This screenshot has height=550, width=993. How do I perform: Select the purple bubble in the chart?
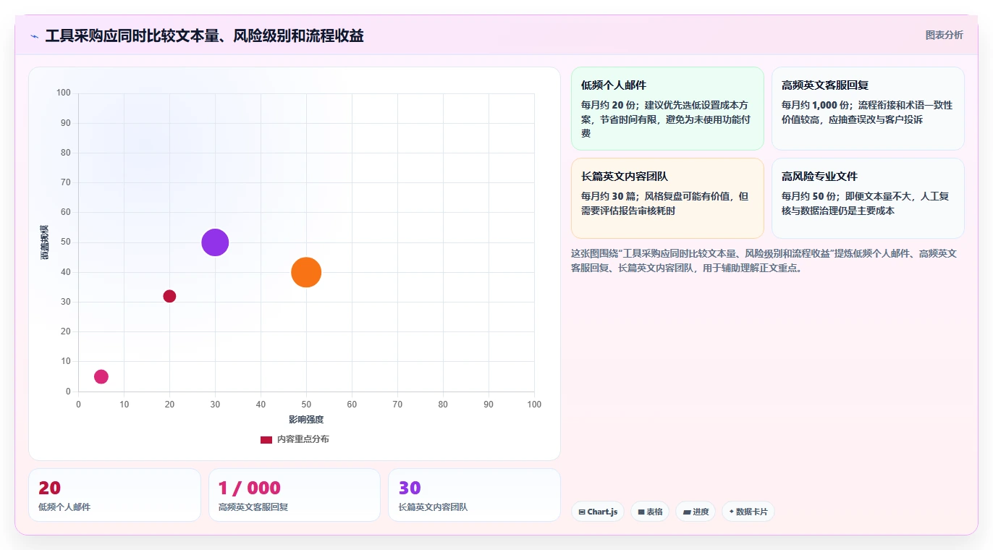215,242
